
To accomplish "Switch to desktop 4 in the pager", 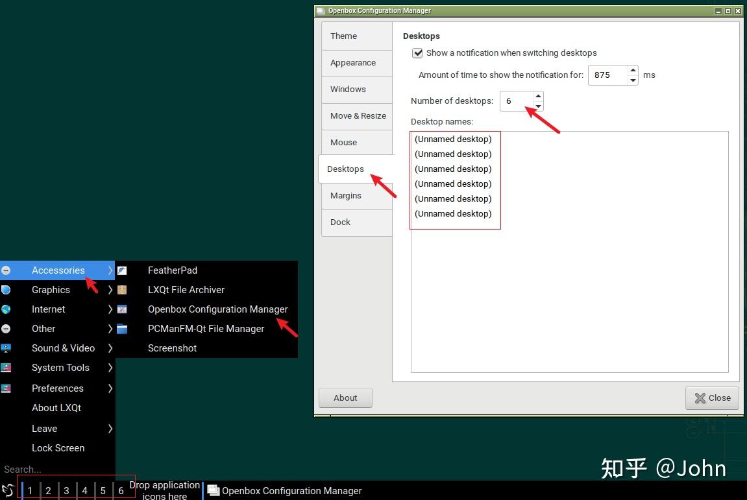I will tap(84, 490).
